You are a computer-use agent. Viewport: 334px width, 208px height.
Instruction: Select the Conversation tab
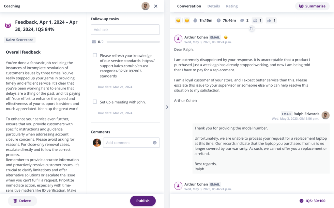coord(189,6)
